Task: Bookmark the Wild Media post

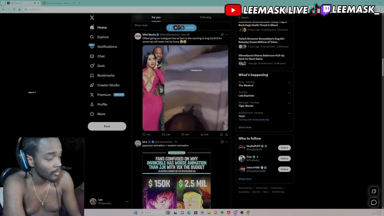Action: click(x=221, y=134)
